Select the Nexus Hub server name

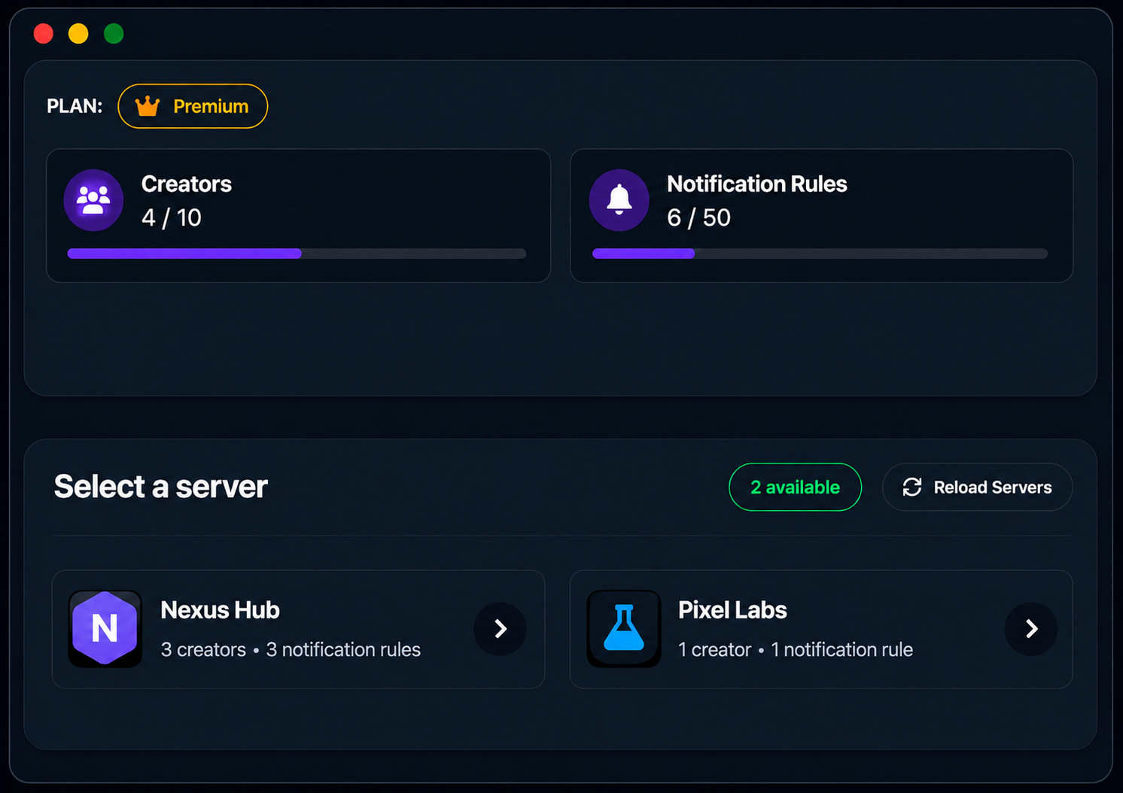[220, 610]
